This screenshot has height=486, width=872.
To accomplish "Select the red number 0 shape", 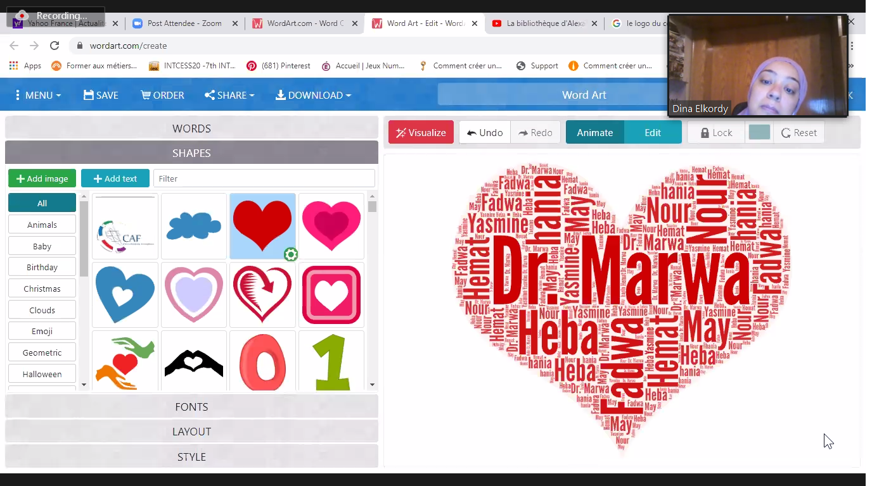I will pos(262,363).
